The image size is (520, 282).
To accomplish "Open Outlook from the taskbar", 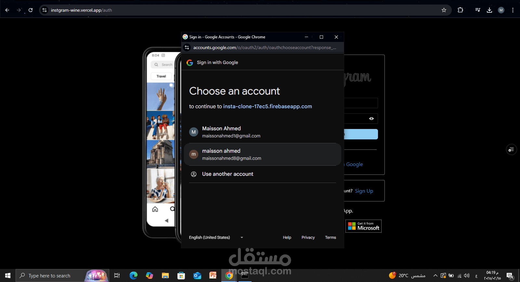I will (x=197, y=276).
